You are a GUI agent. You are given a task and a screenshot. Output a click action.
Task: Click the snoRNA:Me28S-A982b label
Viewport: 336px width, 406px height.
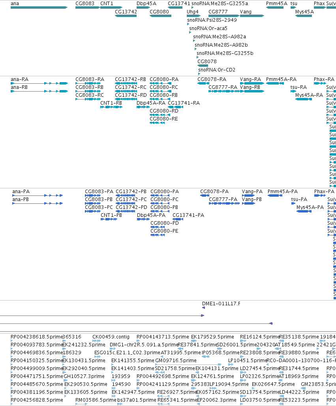click(221, 45)
